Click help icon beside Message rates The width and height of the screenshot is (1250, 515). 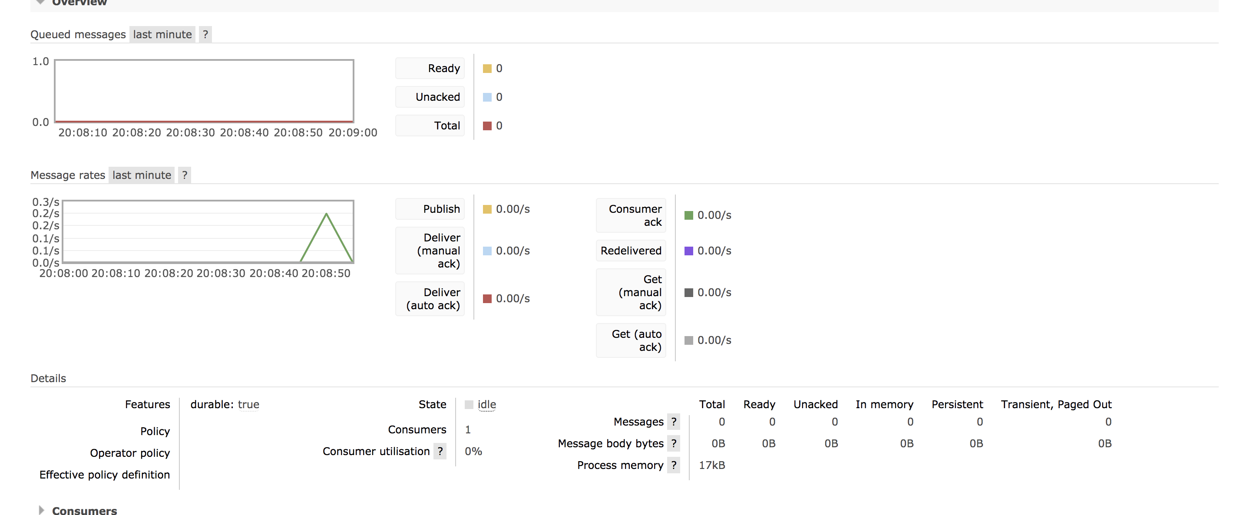[185, 175]
